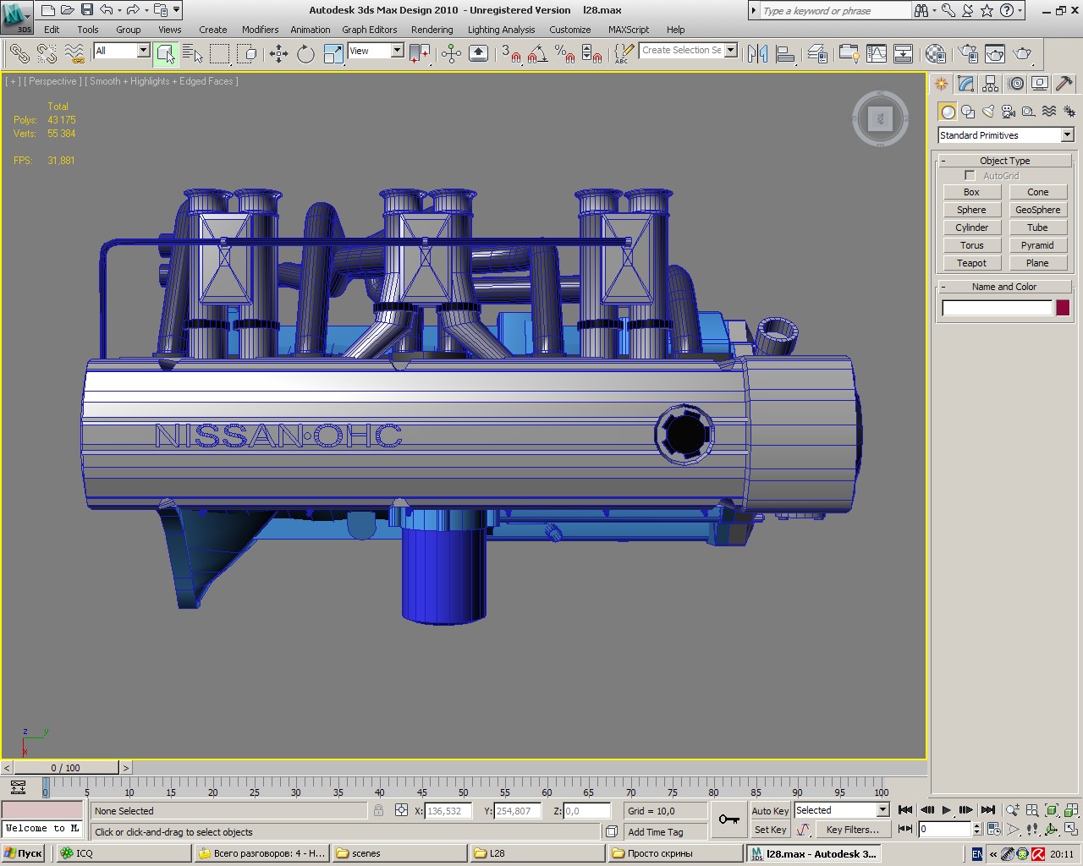Collapse the Name and Color rollout

pos(1004,287)
